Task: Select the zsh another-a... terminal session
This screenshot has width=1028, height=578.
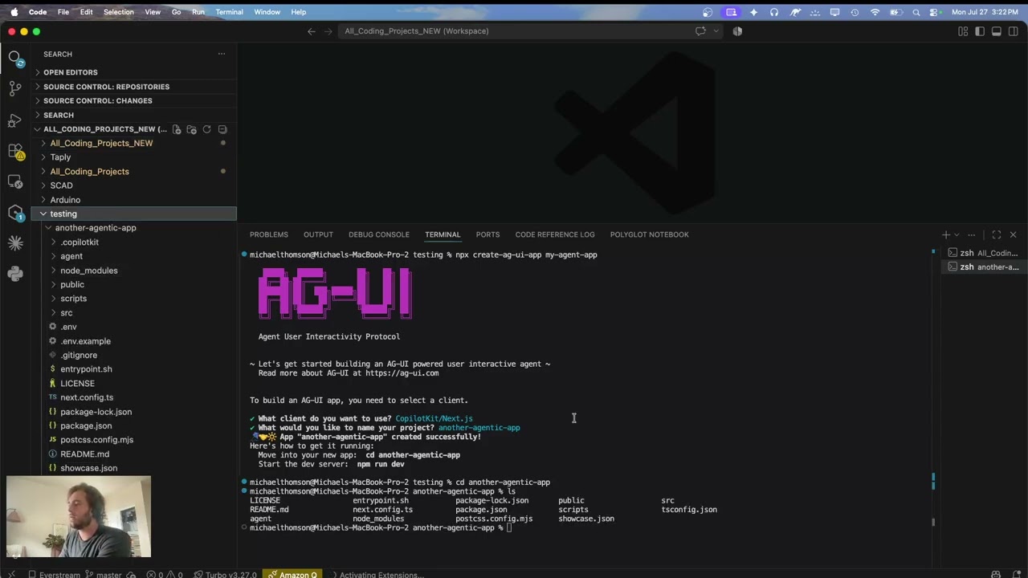Action: click(984, 267)
